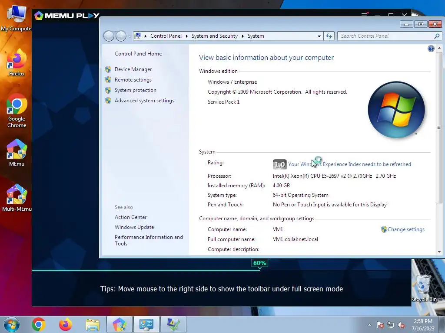Open Windows Update link
The image size is (445, 333).
[134, 227]
